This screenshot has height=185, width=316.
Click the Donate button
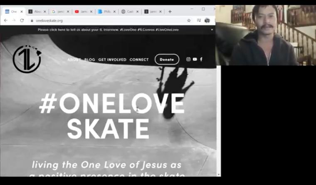tap(167, 60)
